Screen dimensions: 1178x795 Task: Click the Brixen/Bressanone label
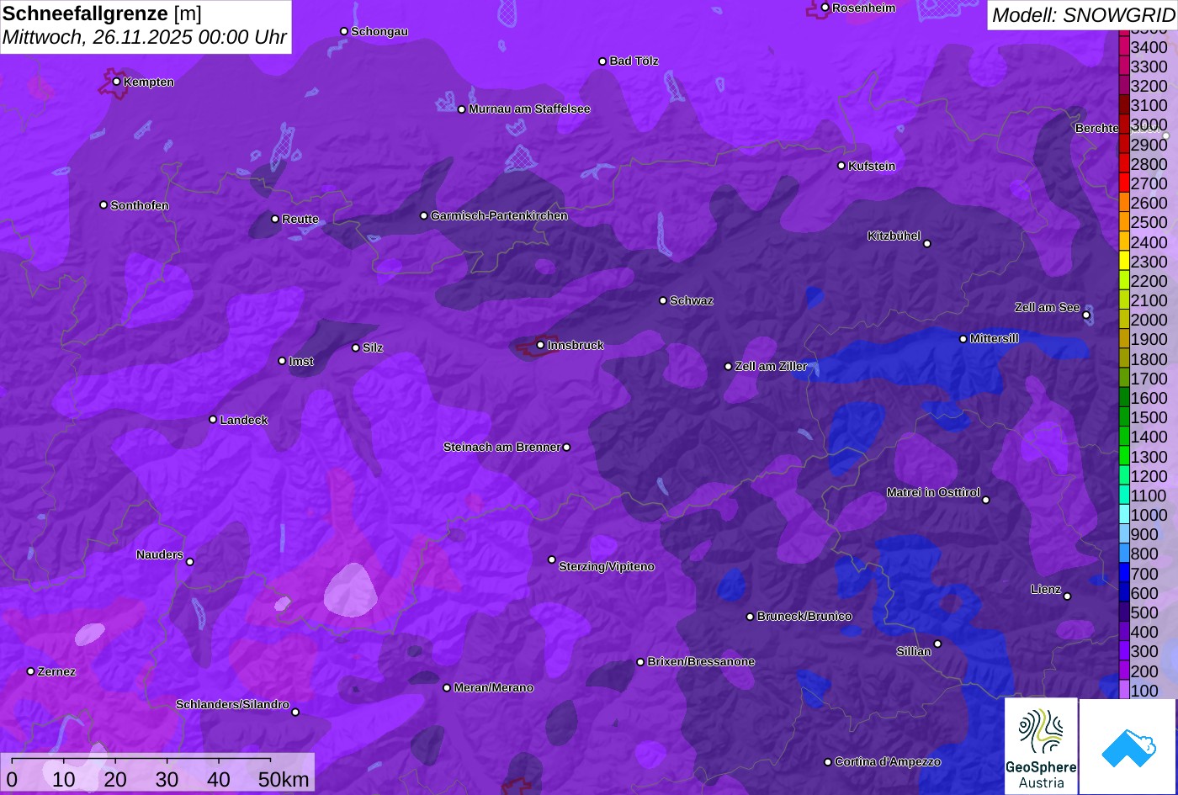pyautogui.click(x=701, y=661)
